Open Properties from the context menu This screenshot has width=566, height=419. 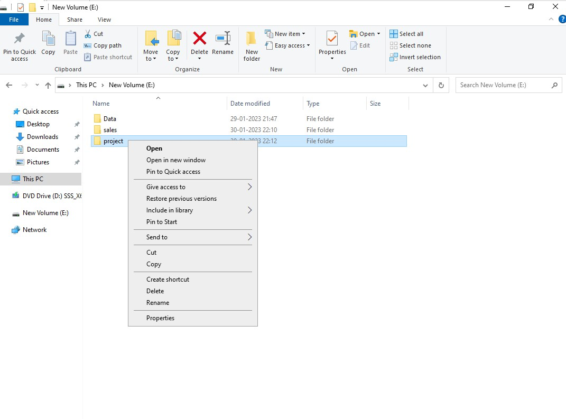(193, 318)
